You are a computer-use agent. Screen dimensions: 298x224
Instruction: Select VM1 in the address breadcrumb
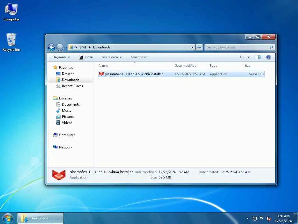pyautogui.click(x=83, y=47)
